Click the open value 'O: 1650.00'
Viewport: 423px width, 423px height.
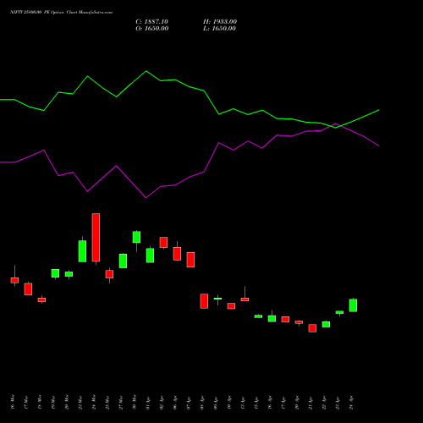tap(152, 29)
